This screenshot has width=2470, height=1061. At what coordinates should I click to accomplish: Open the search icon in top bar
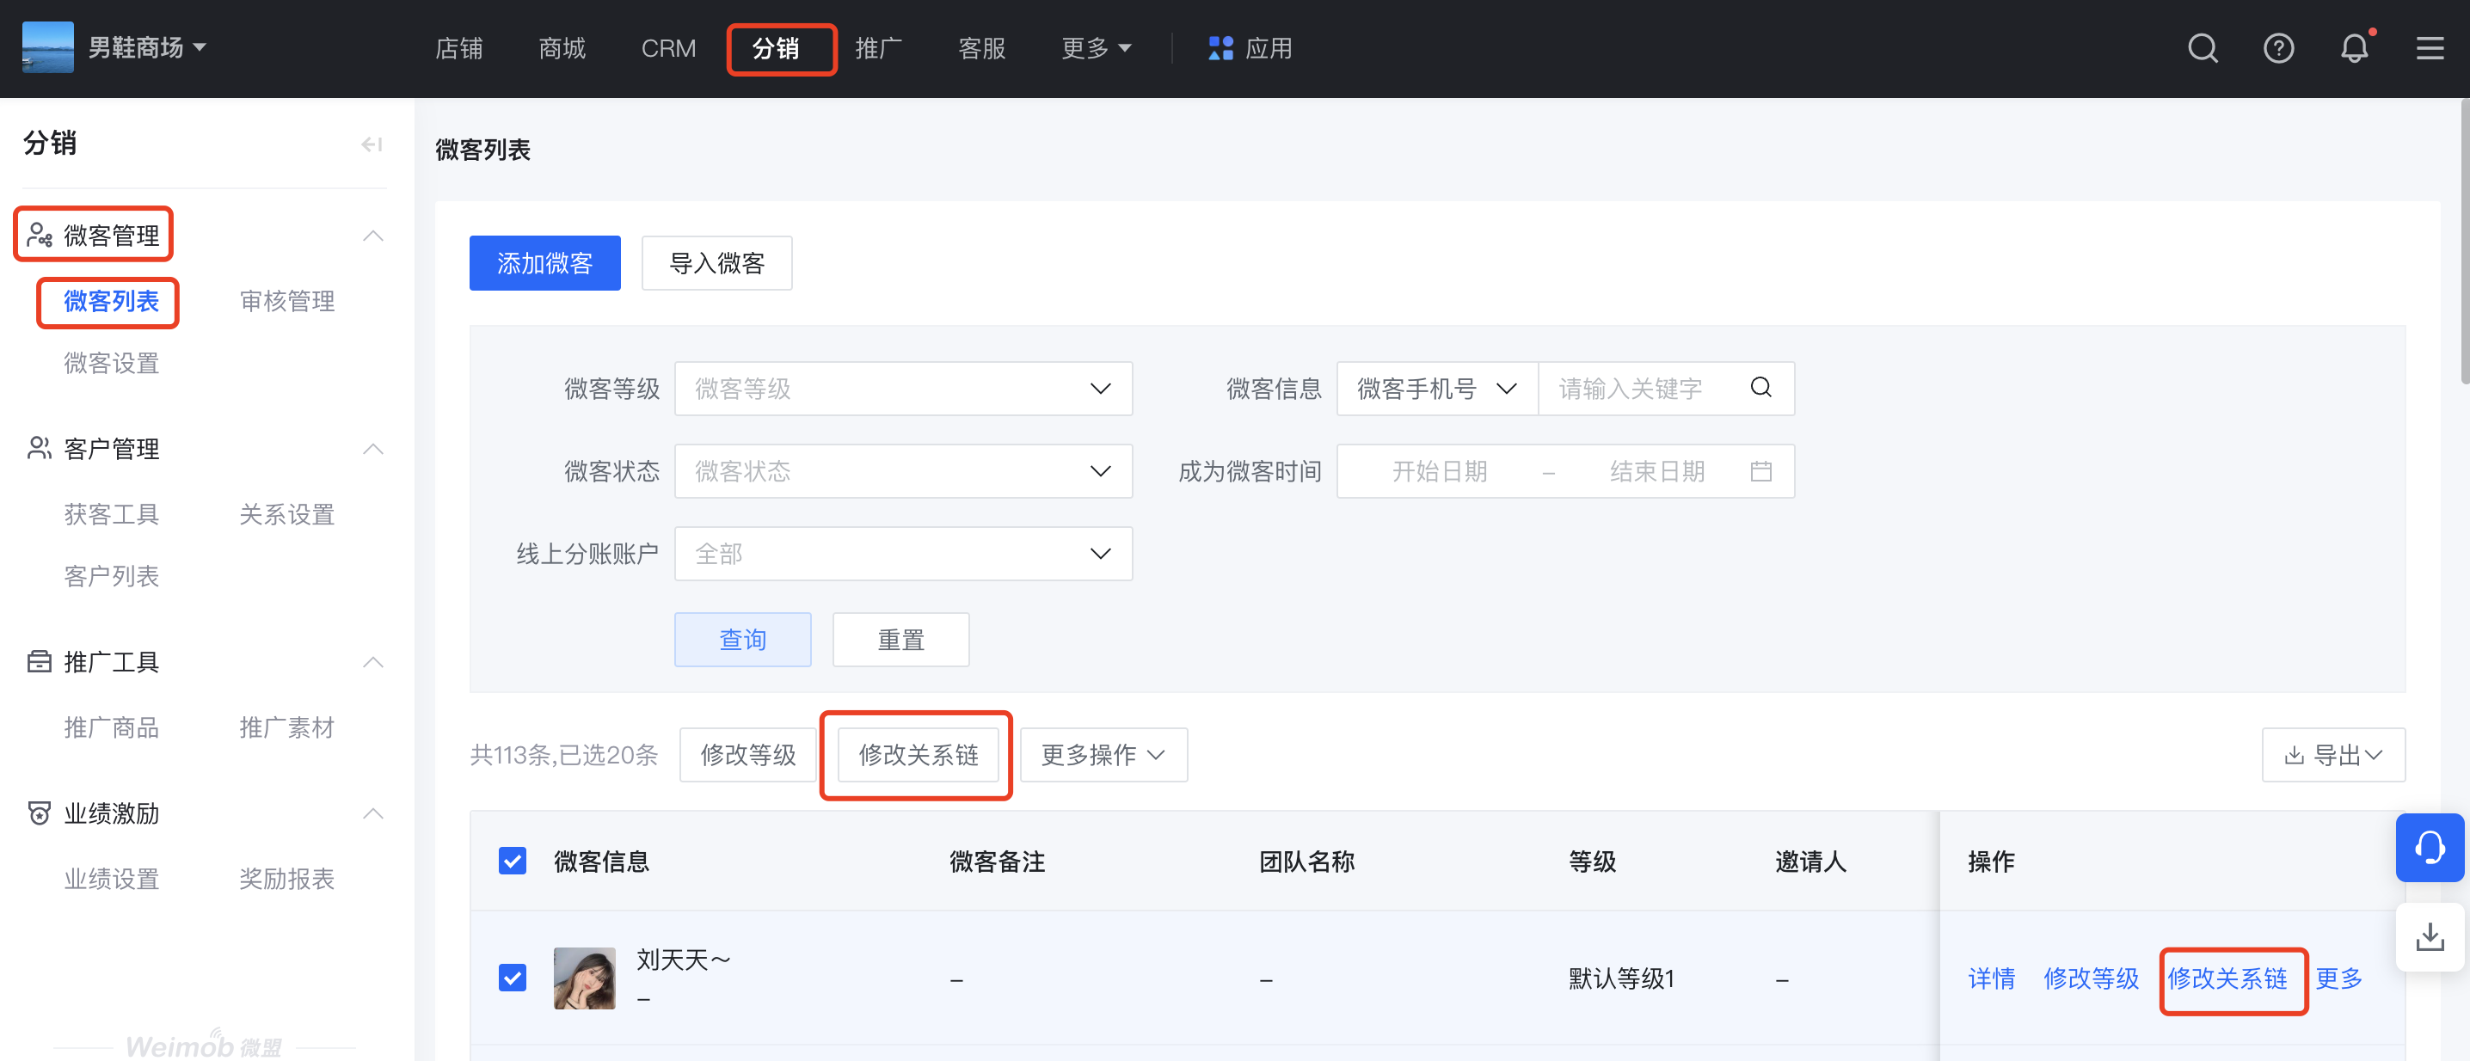tap(2203, 48)
